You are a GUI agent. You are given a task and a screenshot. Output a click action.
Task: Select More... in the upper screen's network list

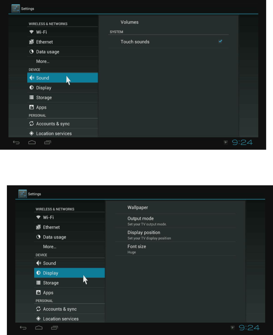pyautogui.click(x=43, y=61)
